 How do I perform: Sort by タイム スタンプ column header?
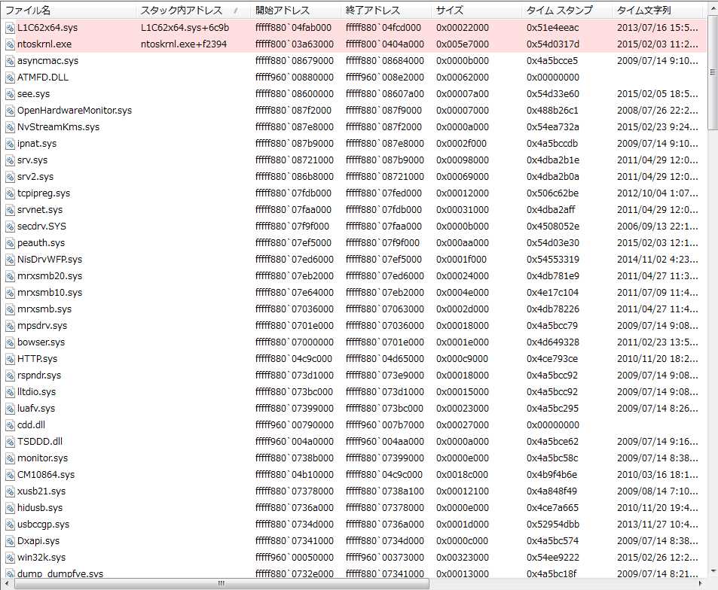point(567,10)
